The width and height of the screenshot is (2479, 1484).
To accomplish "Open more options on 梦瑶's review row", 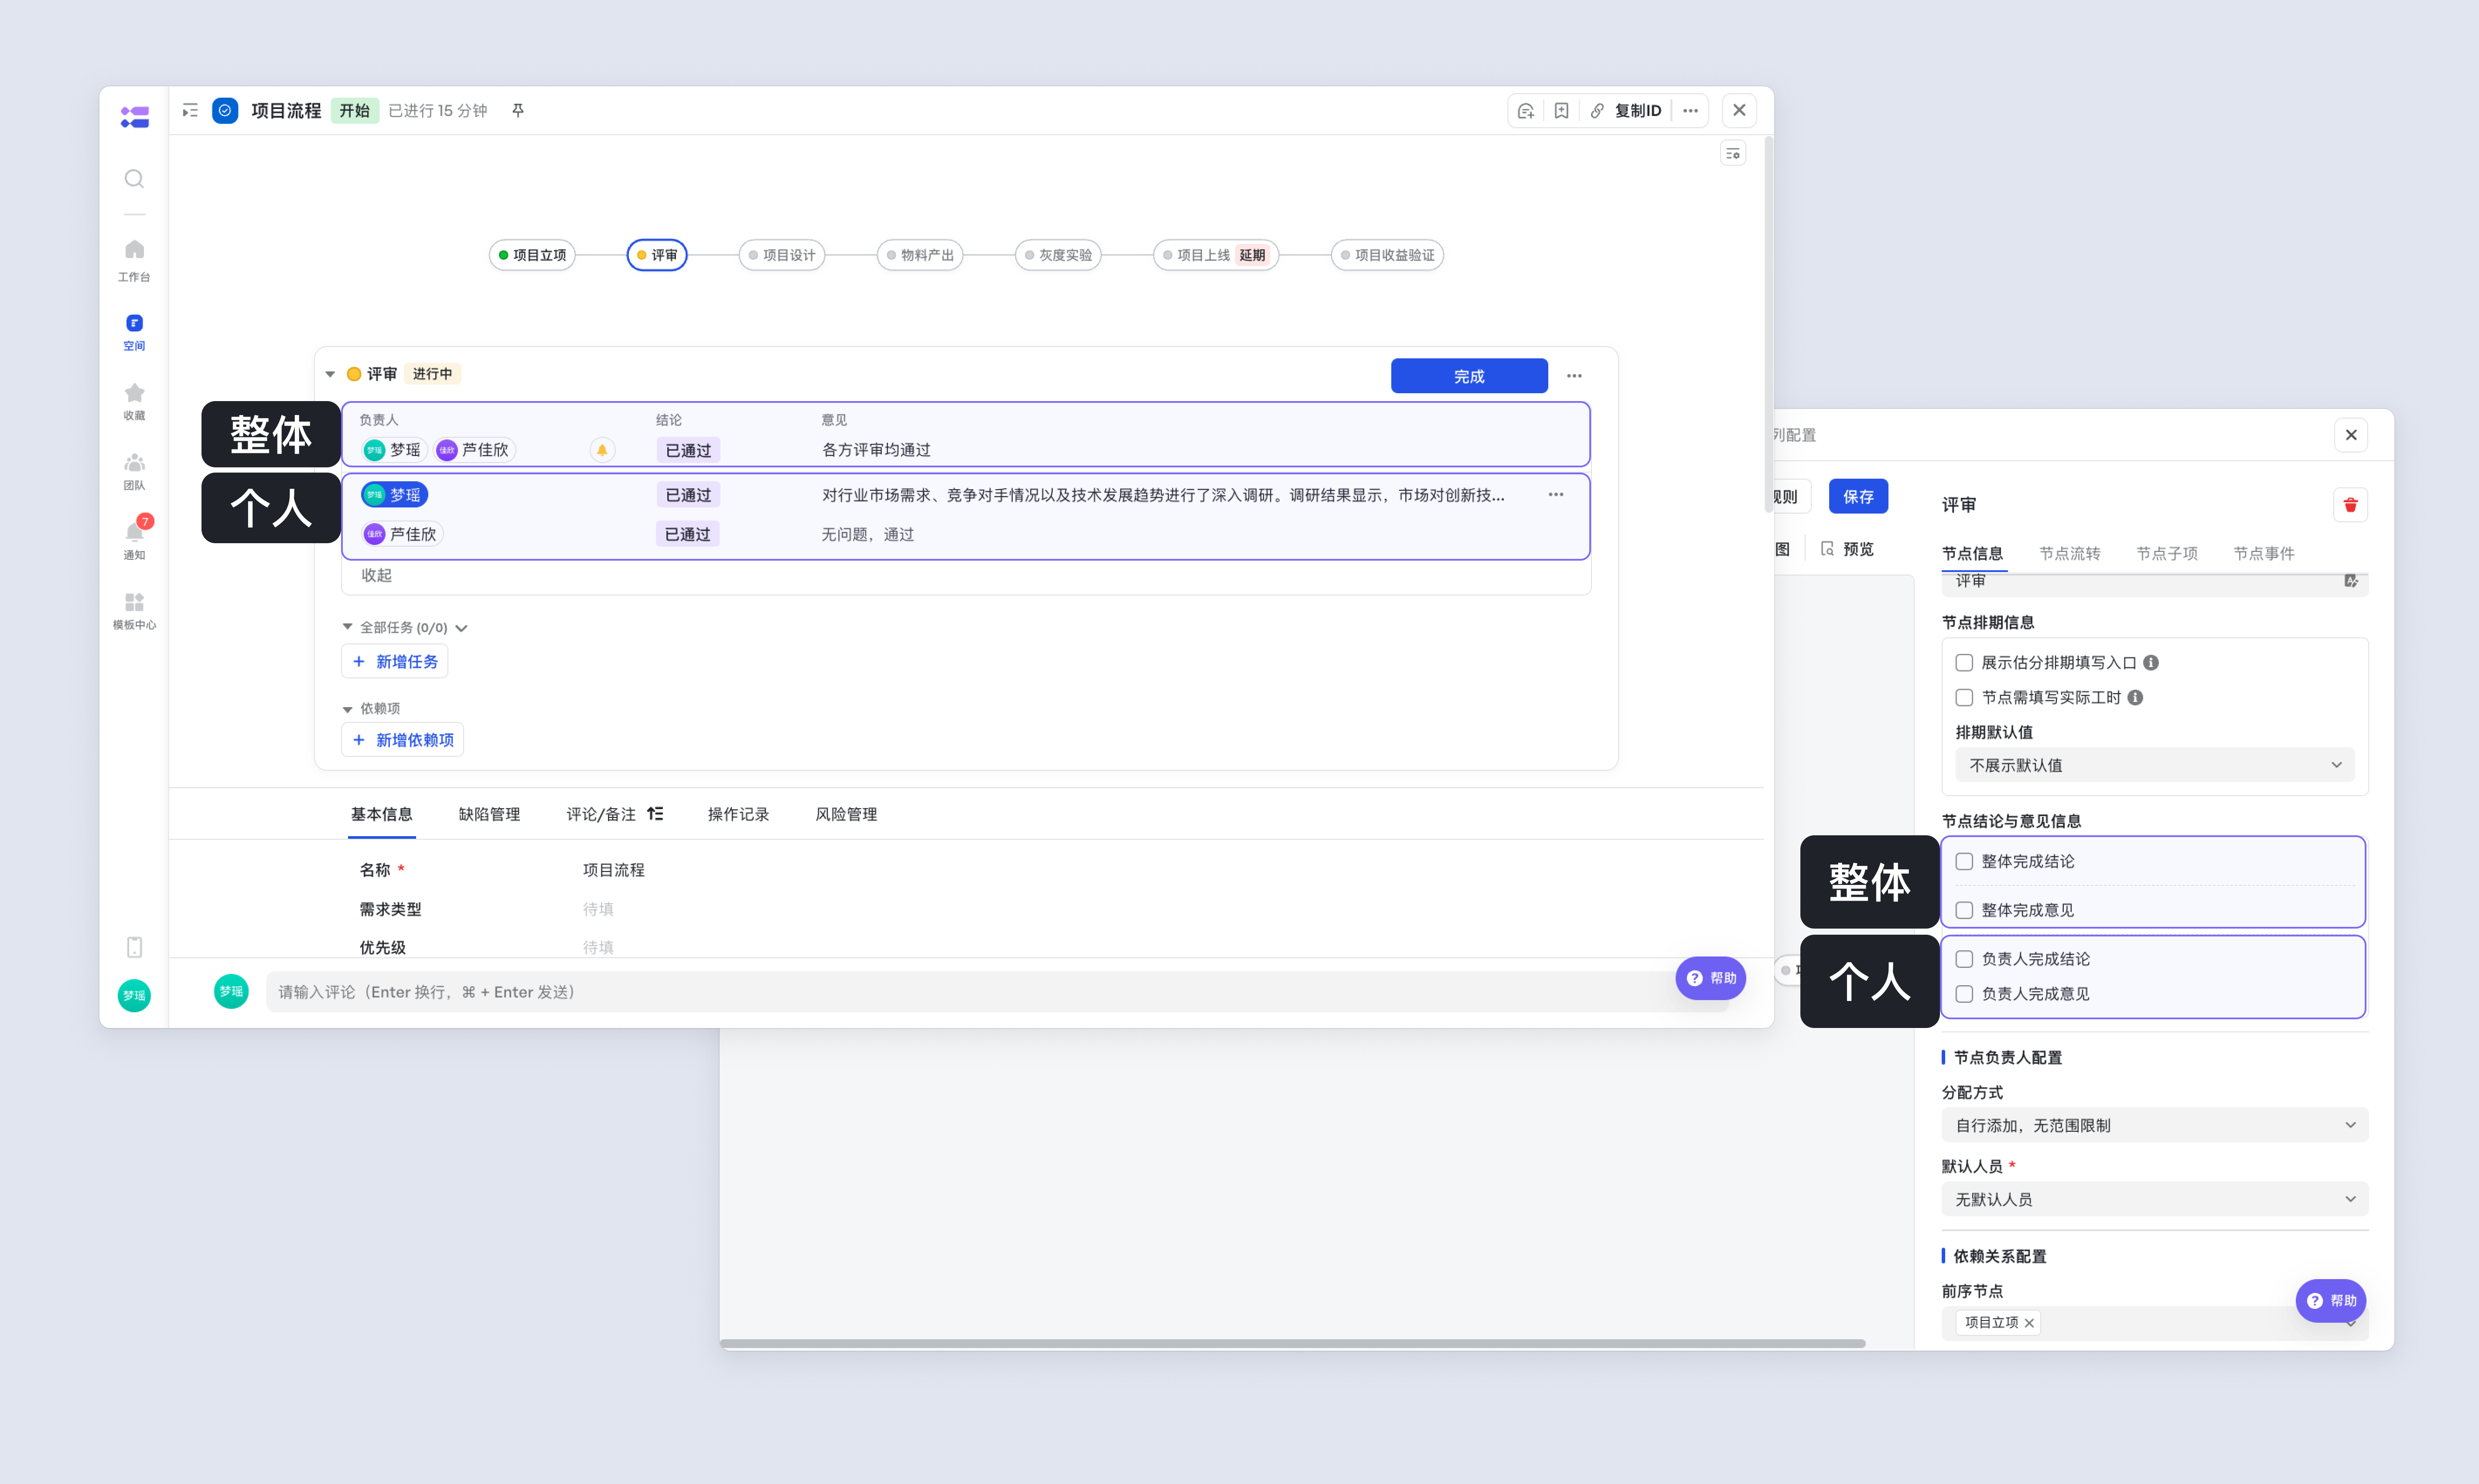I will 1556,495.
